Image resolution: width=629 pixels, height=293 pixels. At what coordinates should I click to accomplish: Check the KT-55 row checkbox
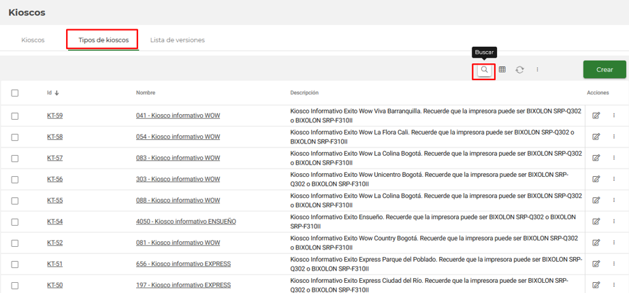click(15, 201)
